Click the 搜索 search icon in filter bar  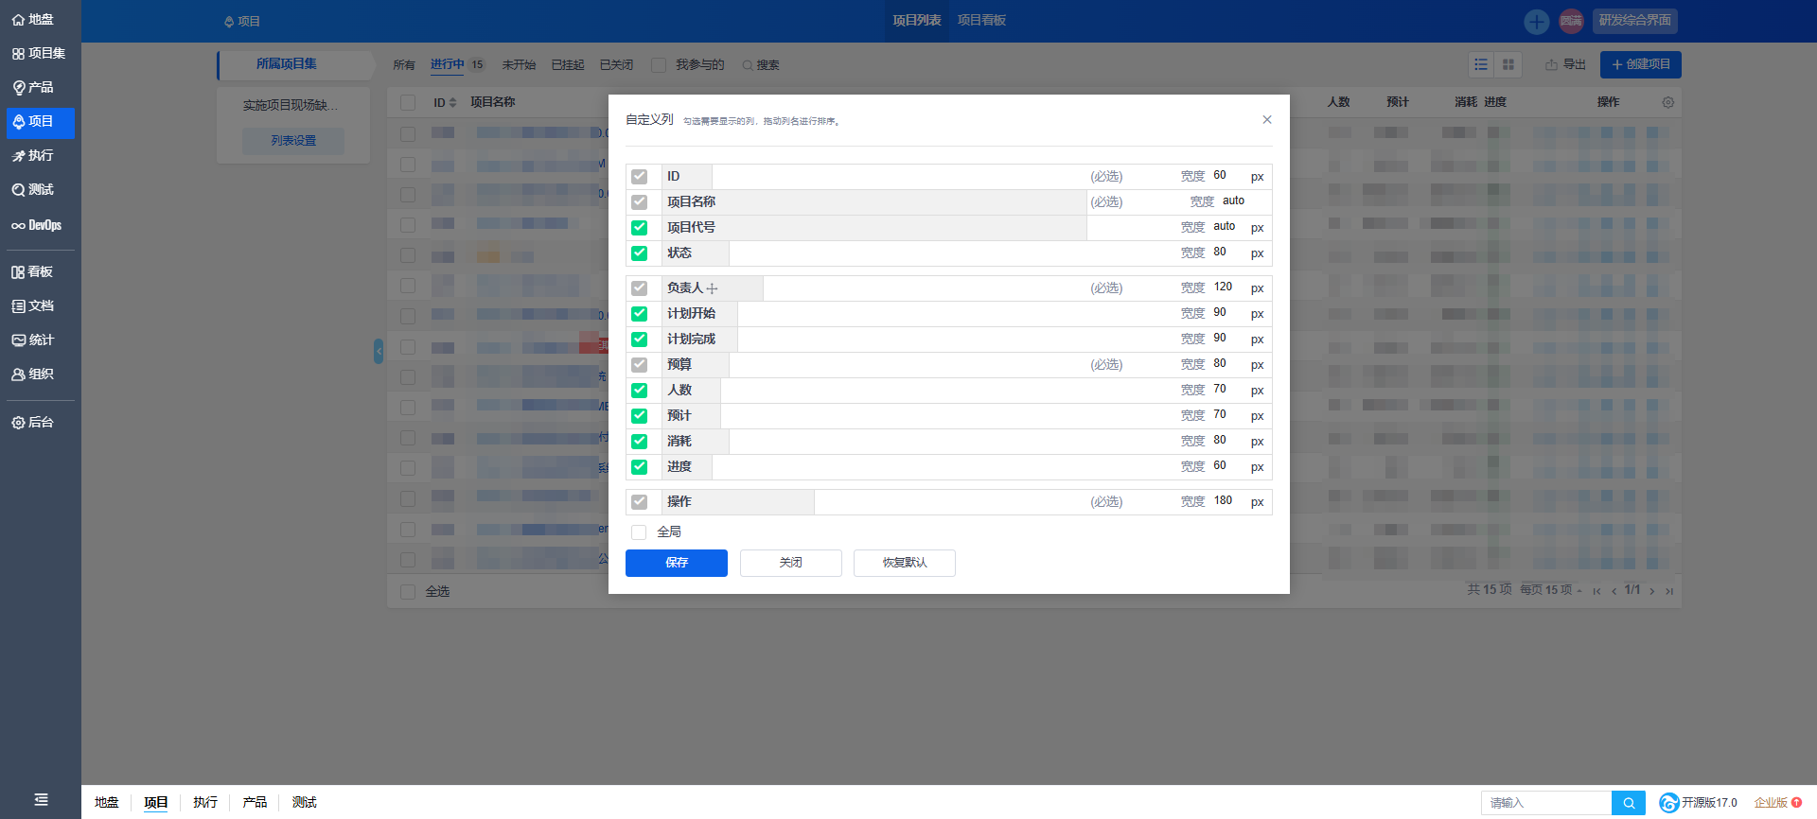tap(761, 64)
